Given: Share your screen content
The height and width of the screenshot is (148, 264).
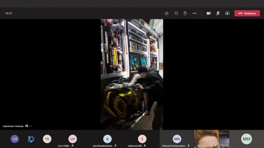Looking at the screenshot, I should click(227, 14).
